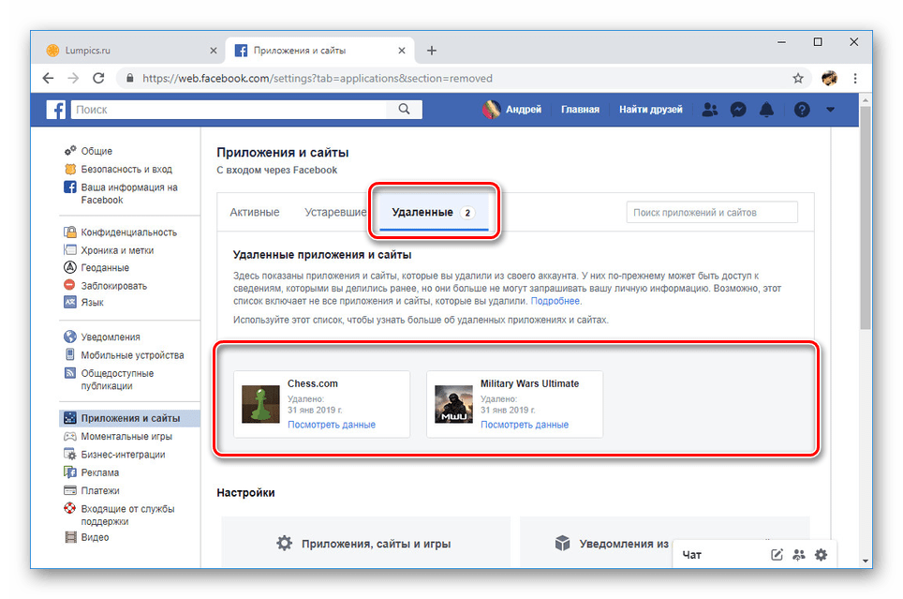Viewport: 903px width, 599px height.
Task: Open Конфиденциальность in the left sidebar
Action: tap(128, 232)
